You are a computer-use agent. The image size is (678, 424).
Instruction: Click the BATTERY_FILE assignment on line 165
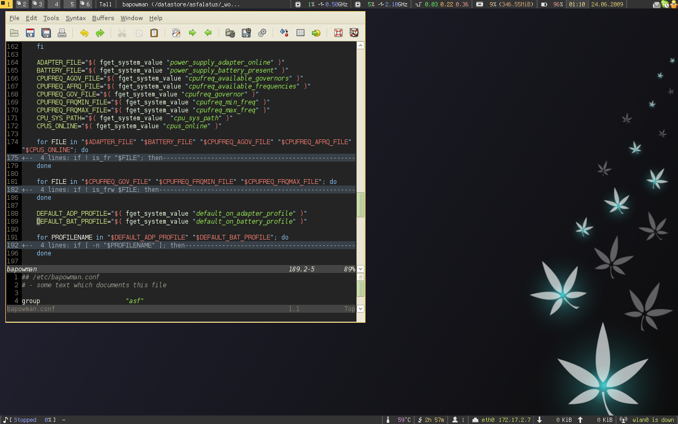(x=163, y=70)
